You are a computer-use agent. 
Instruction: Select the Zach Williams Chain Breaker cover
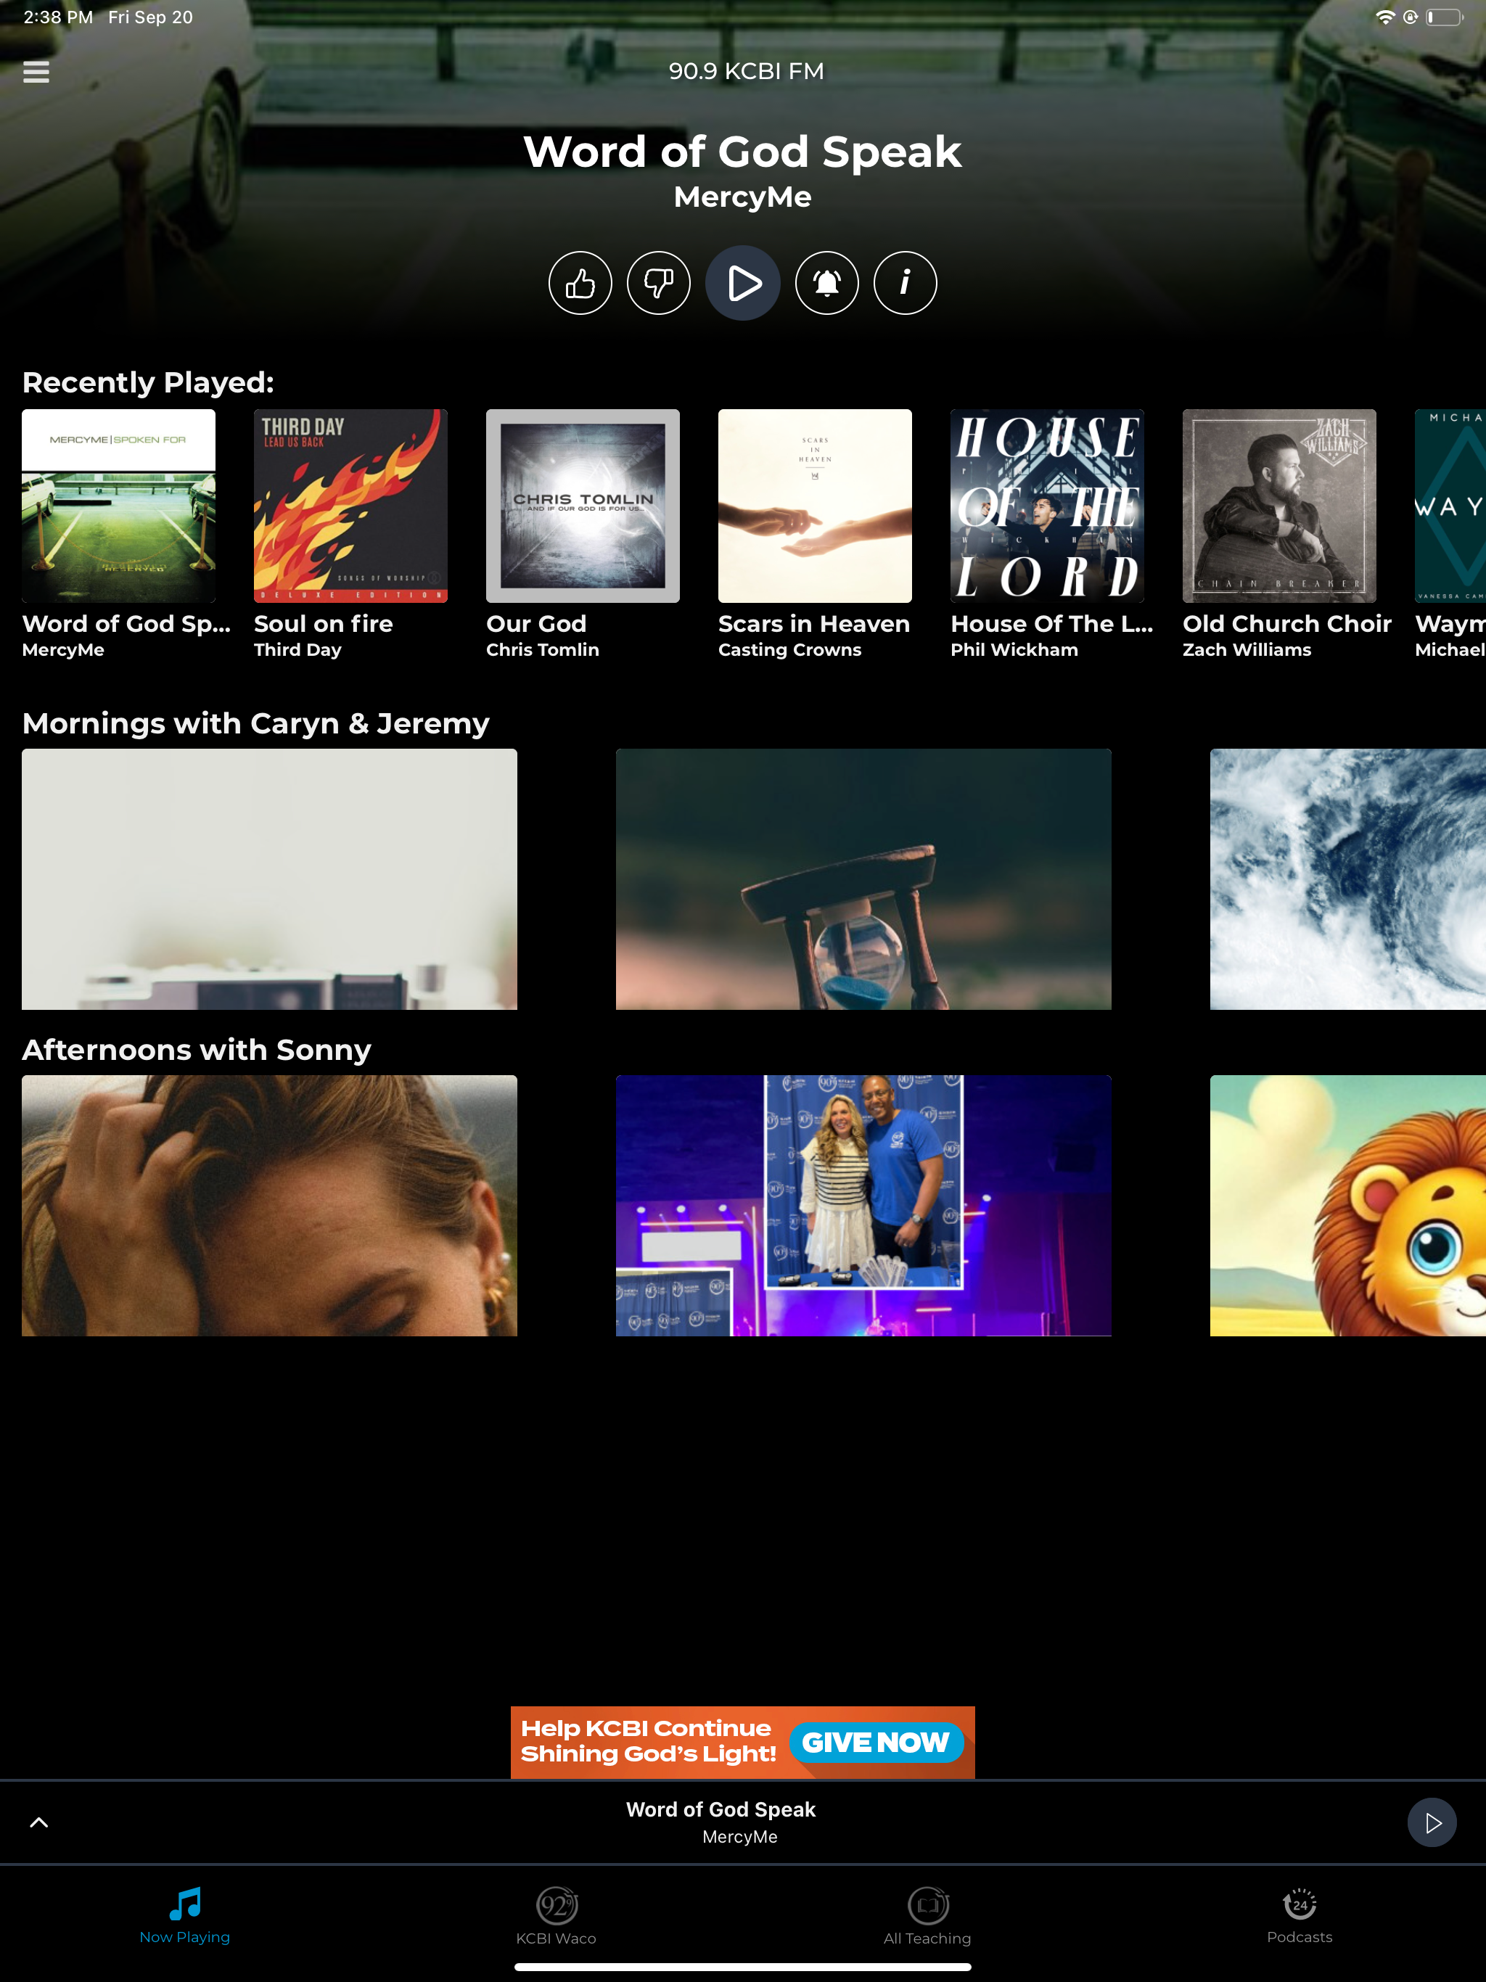pyautogui.click(x=1279, y=506)
